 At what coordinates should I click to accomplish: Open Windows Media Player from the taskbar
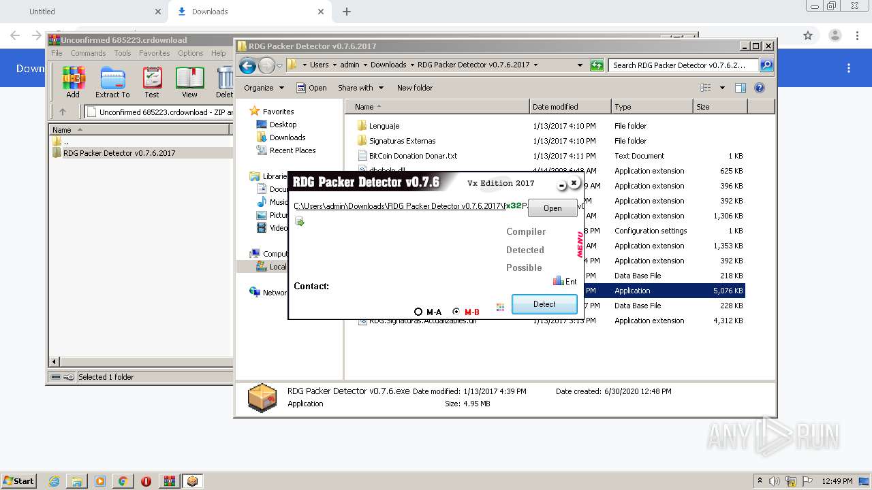pos(100,481)
